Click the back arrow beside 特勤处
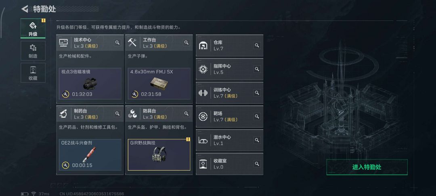Image resolution: width=436 pixels, height=196 pixels. coord(25,9)
